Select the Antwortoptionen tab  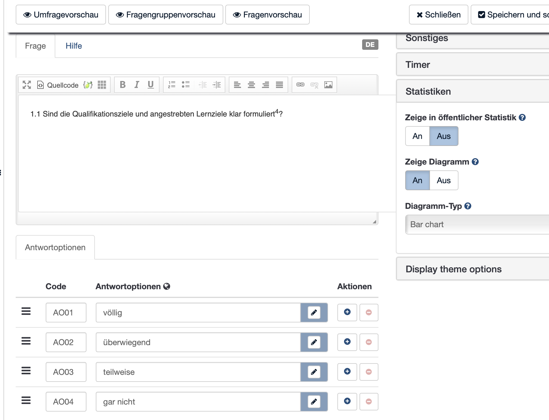coord(55,247)
